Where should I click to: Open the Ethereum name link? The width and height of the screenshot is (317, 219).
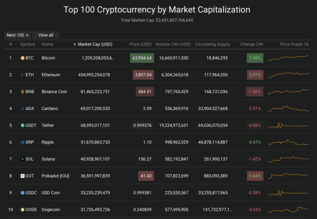pos(51,75)
